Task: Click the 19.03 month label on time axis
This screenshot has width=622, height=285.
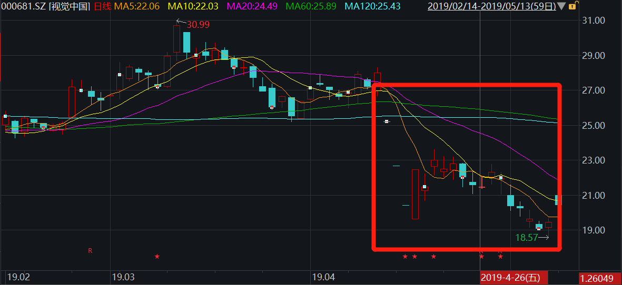Action: 123,276
